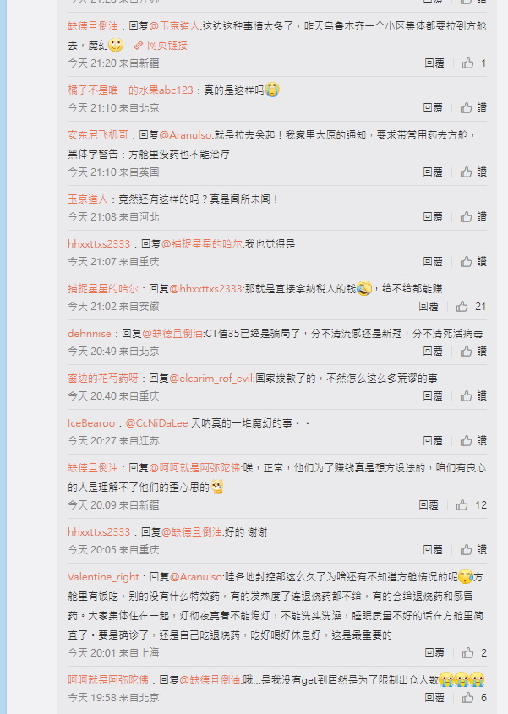Open Valentine_right's user profile
508x714 pixels.
(103, 577)
